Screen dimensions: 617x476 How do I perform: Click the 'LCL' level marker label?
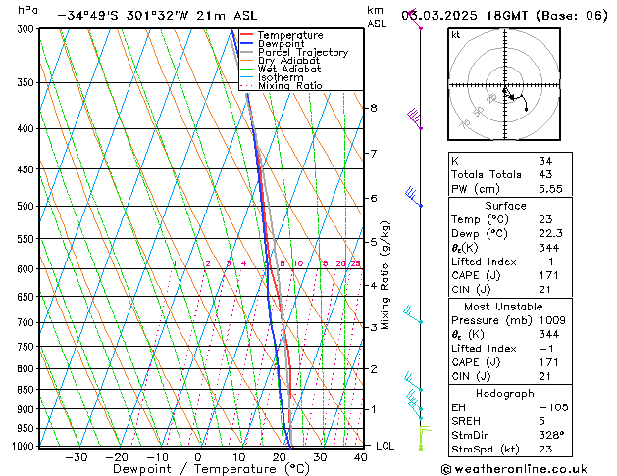[386, 446]
